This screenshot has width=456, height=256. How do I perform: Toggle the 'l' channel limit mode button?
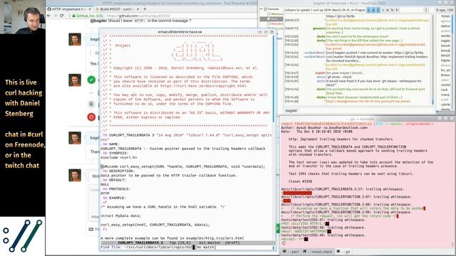426,10
